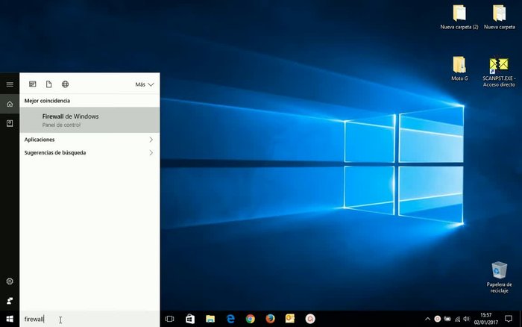The width and height of the screenshot is (522, 327).
Task: Click the Mejor coincidencia heading
Action: tap(47, 101)
